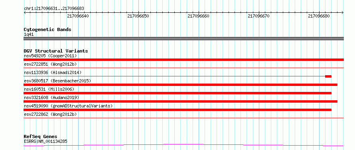Open the RefSeq Genes track heading

click(x=40, y=136)
